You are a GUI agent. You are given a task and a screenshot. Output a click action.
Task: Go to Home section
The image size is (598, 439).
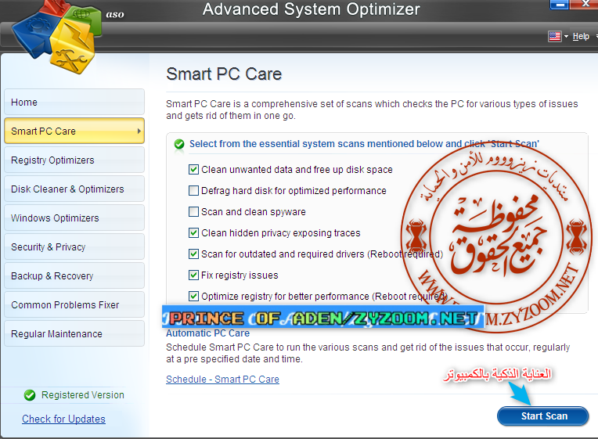tap(74, 102)
